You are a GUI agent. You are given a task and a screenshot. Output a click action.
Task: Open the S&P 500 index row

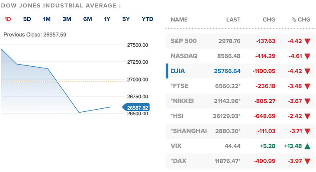point(241,41)
